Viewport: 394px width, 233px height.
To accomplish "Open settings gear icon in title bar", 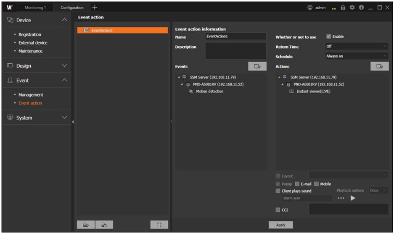I will pyautogui.click(x=352, y=8).
